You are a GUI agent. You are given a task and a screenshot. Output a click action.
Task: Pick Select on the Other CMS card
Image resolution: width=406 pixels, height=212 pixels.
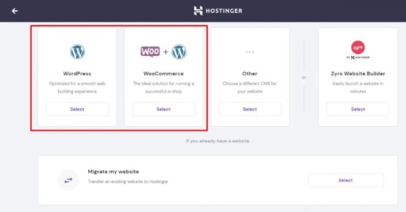click(250, 109)
